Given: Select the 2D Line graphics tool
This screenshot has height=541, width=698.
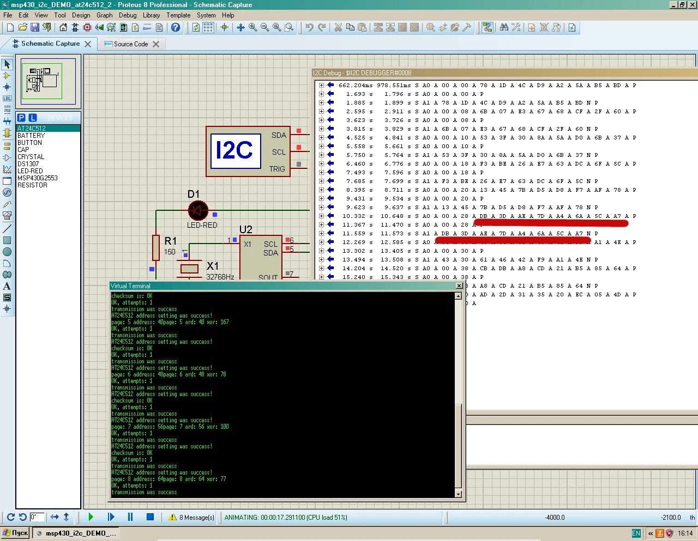Looking at the screenshot, I should (x=7, y=229).
